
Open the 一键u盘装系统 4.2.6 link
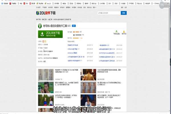pos(104,45)
